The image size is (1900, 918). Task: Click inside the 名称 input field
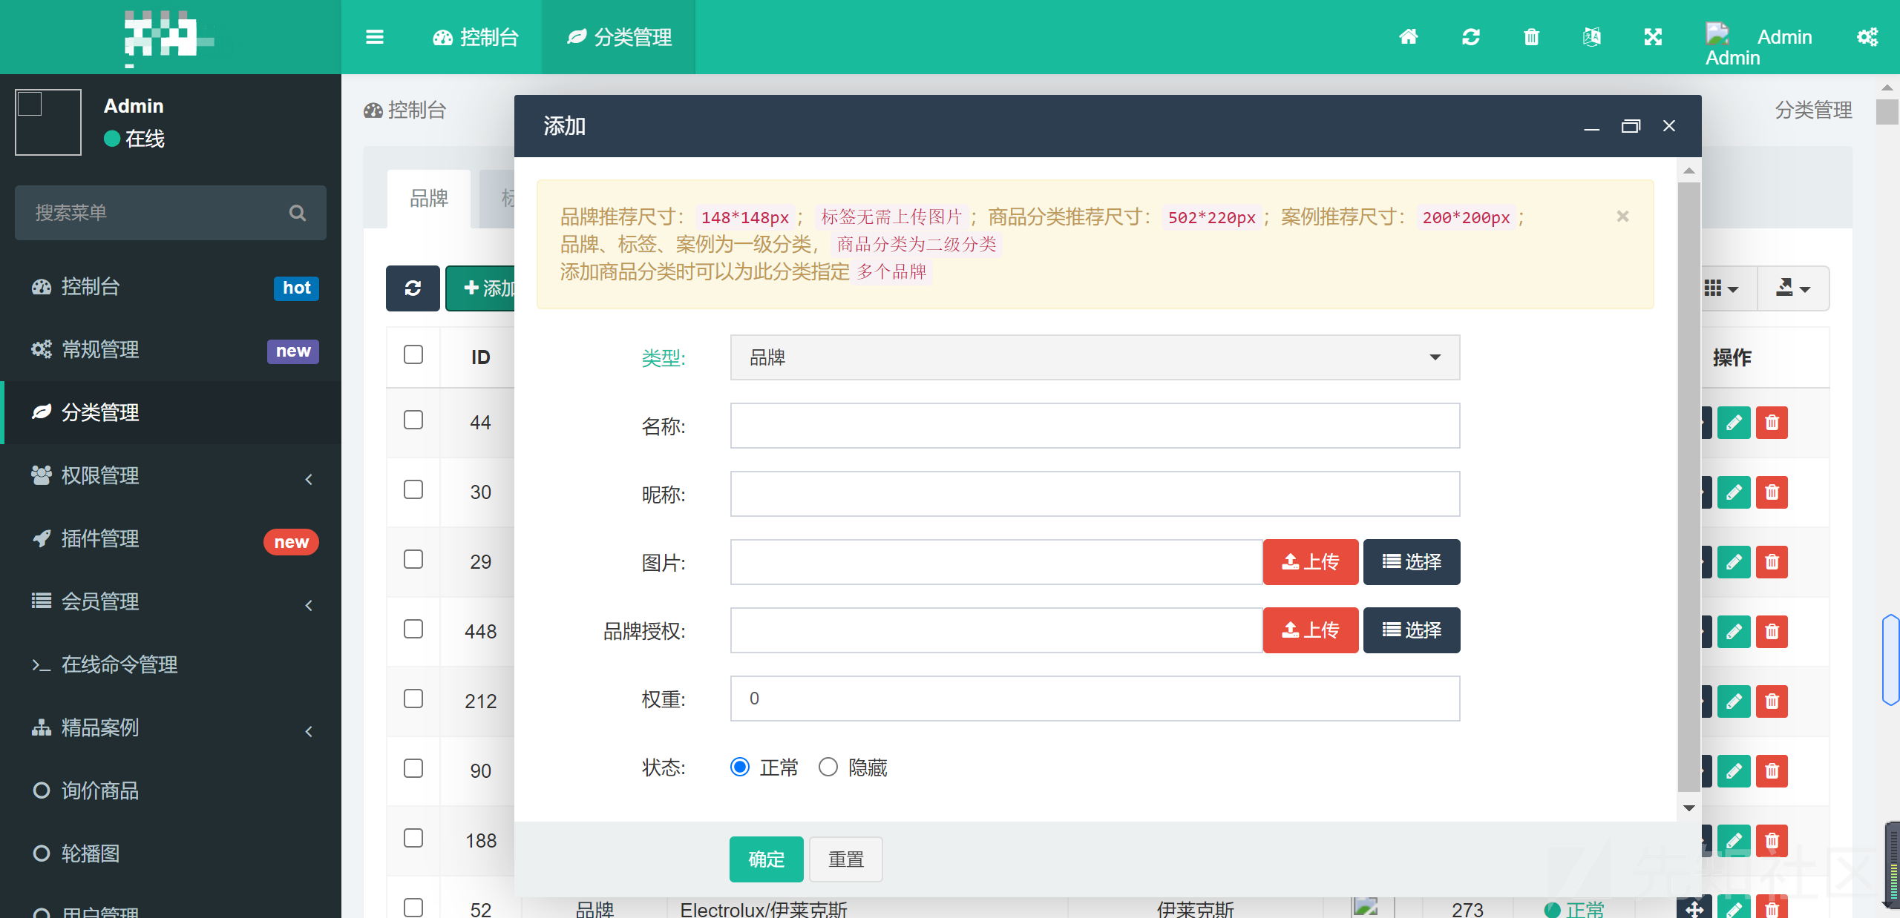[x=1094, y=426]
